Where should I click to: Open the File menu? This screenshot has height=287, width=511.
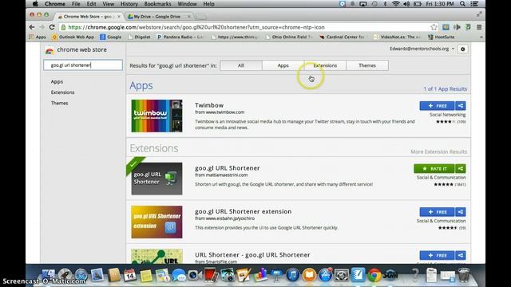click(x=76, y=4)
